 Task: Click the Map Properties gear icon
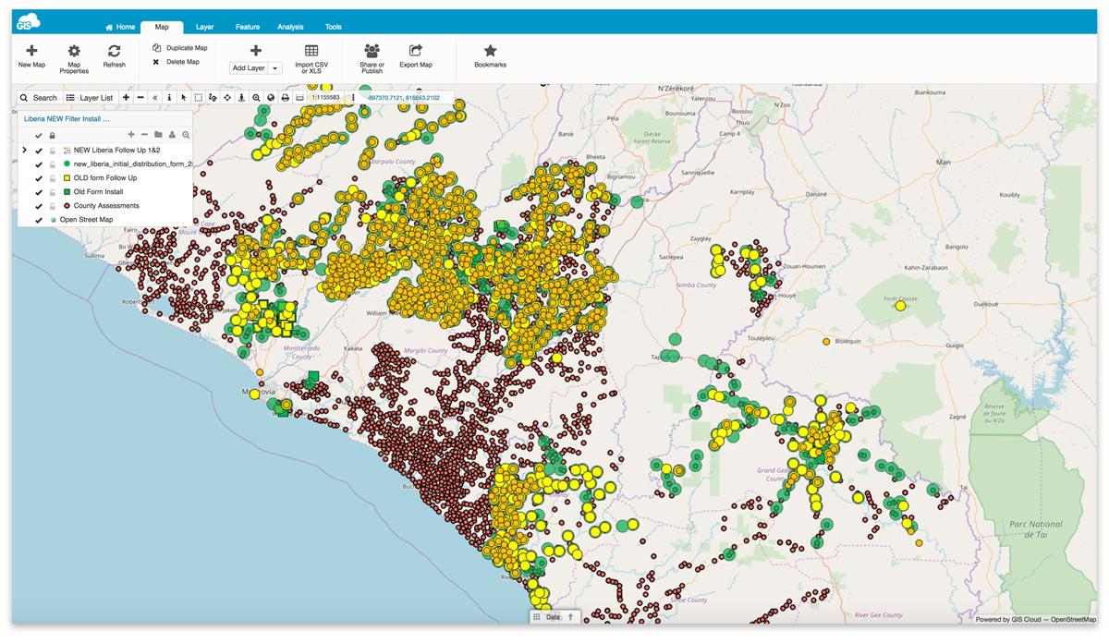coord(74,52)
